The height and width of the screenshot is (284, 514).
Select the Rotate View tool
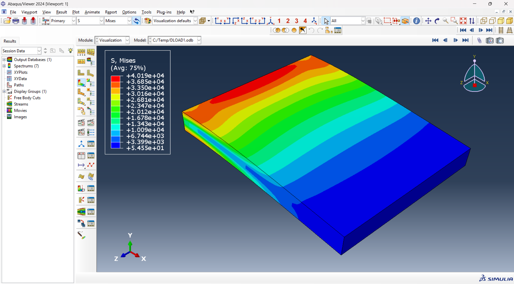click(437, 21)
